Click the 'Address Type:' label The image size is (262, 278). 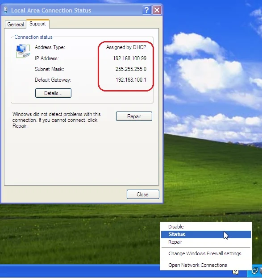click(50, 47)
